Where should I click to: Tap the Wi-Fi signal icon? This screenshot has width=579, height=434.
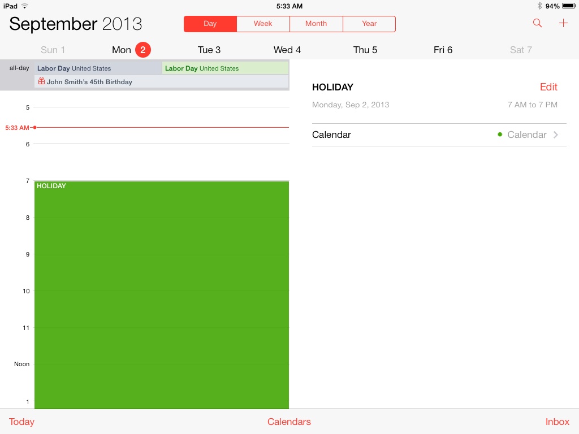[x=24, y=6]
